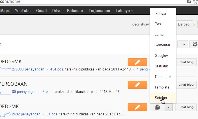Click the DEDI-SMK pageview sparkline graph
198x119 pixels.
coord(5,69)
